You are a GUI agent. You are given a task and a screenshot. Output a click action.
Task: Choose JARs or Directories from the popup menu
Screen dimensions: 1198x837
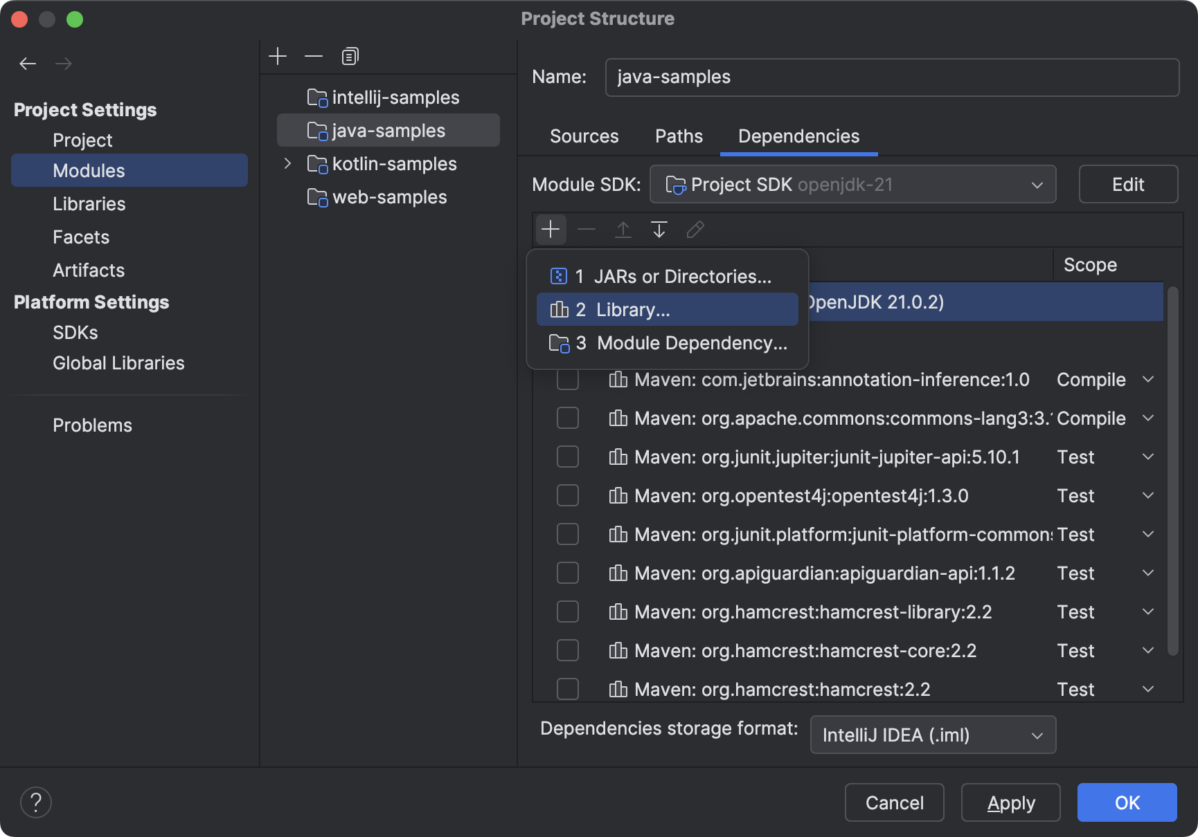tap(681, 276)
